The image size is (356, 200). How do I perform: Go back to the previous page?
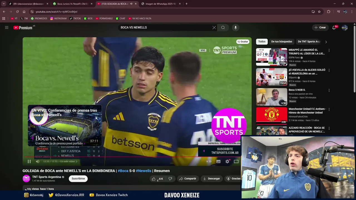[x=4, y=12]
